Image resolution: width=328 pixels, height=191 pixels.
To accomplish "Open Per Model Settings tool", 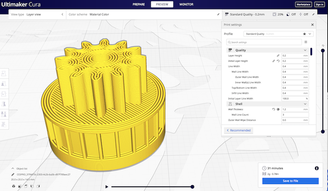I will [4, 114].
